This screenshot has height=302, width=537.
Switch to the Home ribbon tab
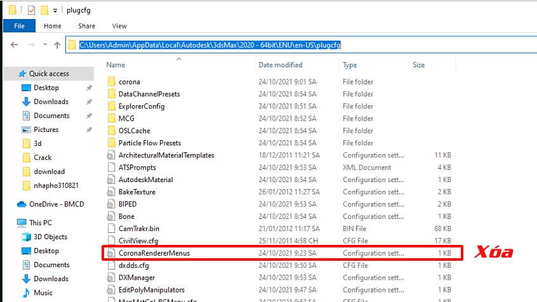click(53, 26)
